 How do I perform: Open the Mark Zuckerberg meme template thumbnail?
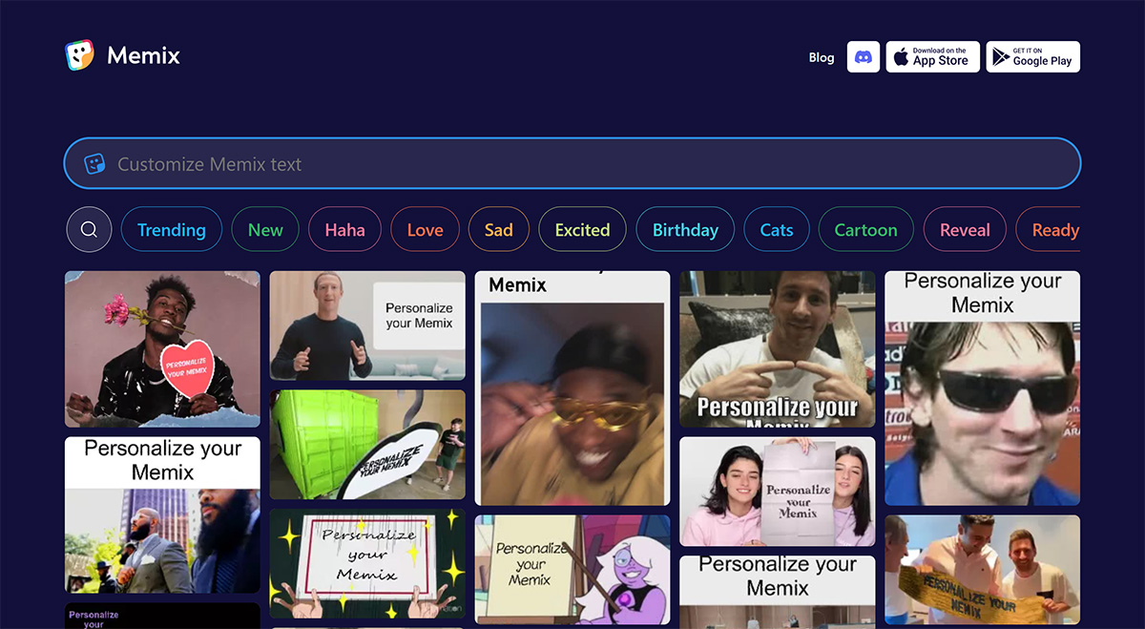click(366, 325)
